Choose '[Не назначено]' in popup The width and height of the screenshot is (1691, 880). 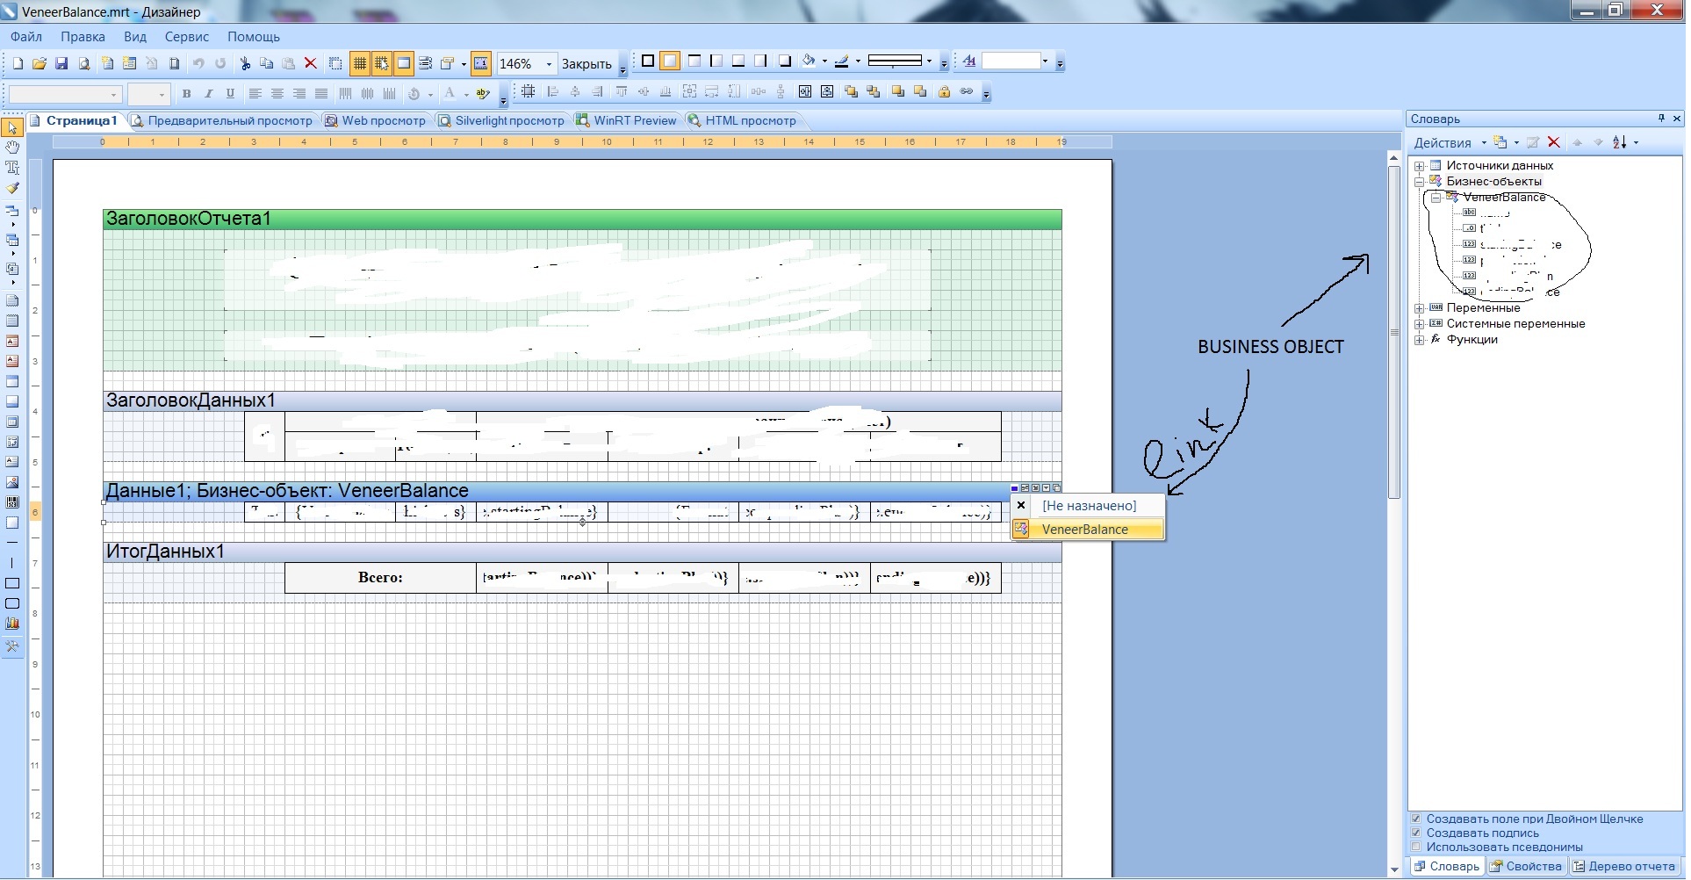[1088, 506]
